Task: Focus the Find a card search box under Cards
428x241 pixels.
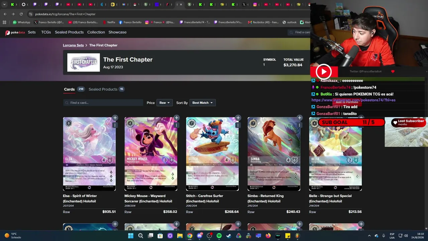Action: click(x=103, y=103)
